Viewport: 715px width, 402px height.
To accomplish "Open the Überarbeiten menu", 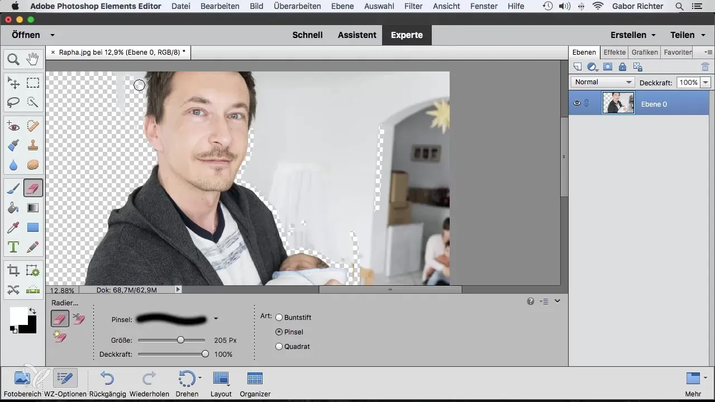I will (298, 6).
